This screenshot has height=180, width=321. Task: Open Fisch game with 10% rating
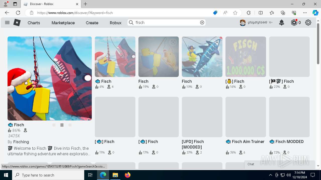(x=202, y=57)
